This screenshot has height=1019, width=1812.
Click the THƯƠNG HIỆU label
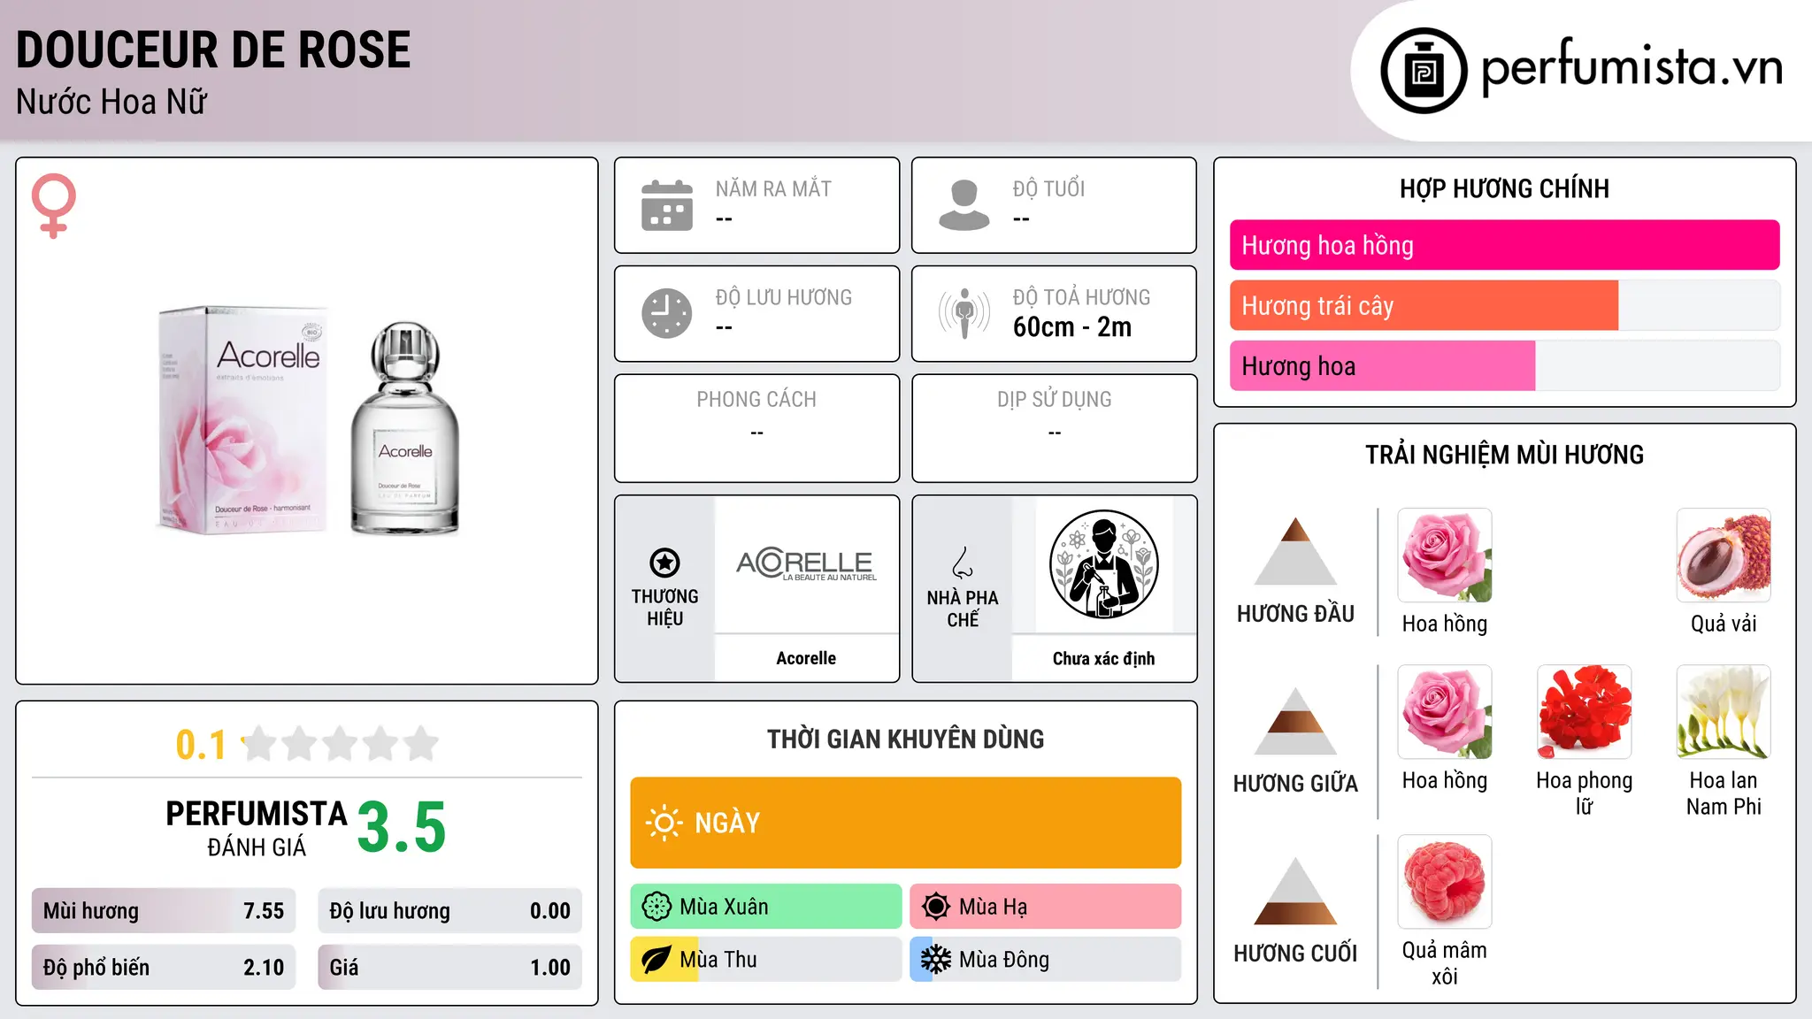click(x=664, y=608)
